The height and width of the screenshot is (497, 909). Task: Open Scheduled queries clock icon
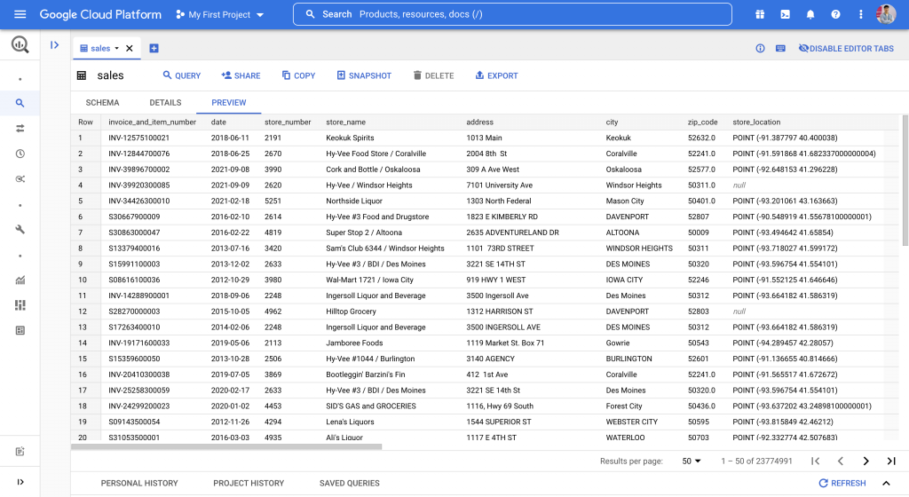coord(20,154)
